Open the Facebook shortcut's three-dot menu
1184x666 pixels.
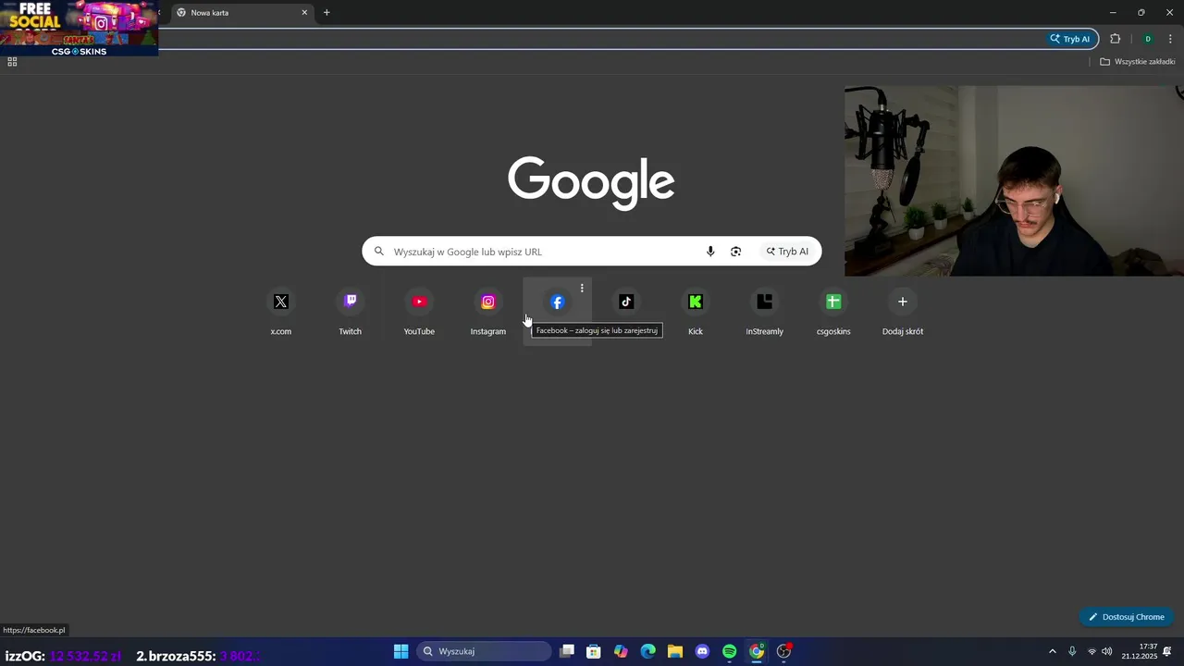point(582,289)
